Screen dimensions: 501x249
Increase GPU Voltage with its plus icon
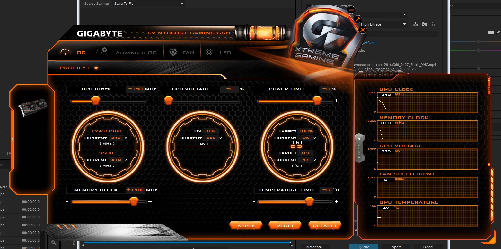coord(243,101)
